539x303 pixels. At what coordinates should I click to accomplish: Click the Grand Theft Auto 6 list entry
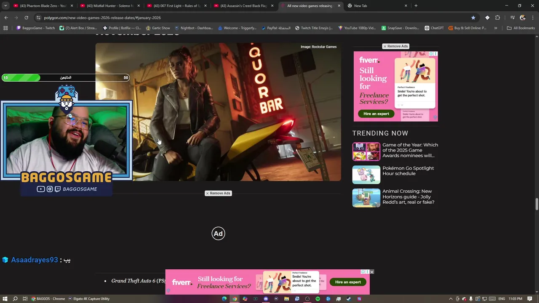click(x=138, y=281)
